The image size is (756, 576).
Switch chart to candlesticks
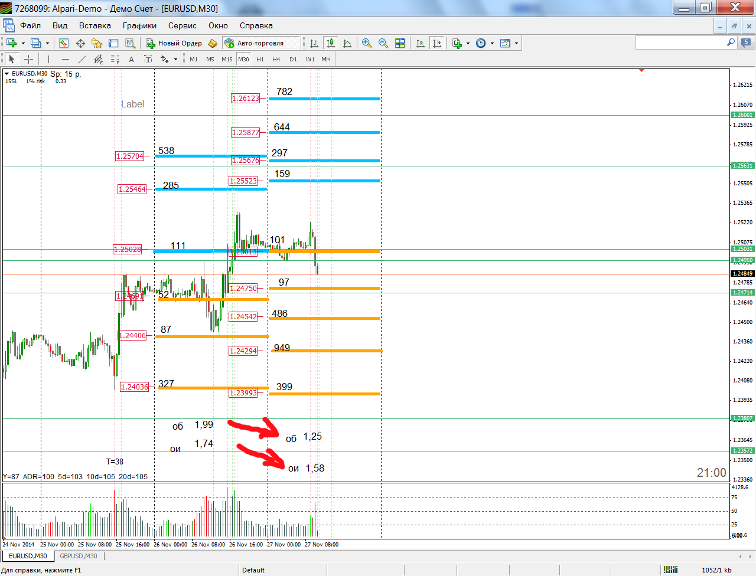[331, 43]
